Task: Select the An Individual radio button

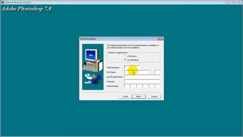Action: click(125, 60)
